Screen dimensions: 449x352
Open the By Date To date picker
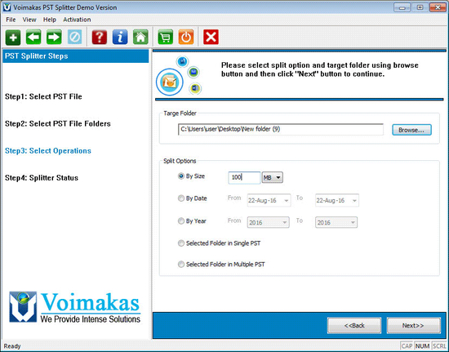click(336, 200)
